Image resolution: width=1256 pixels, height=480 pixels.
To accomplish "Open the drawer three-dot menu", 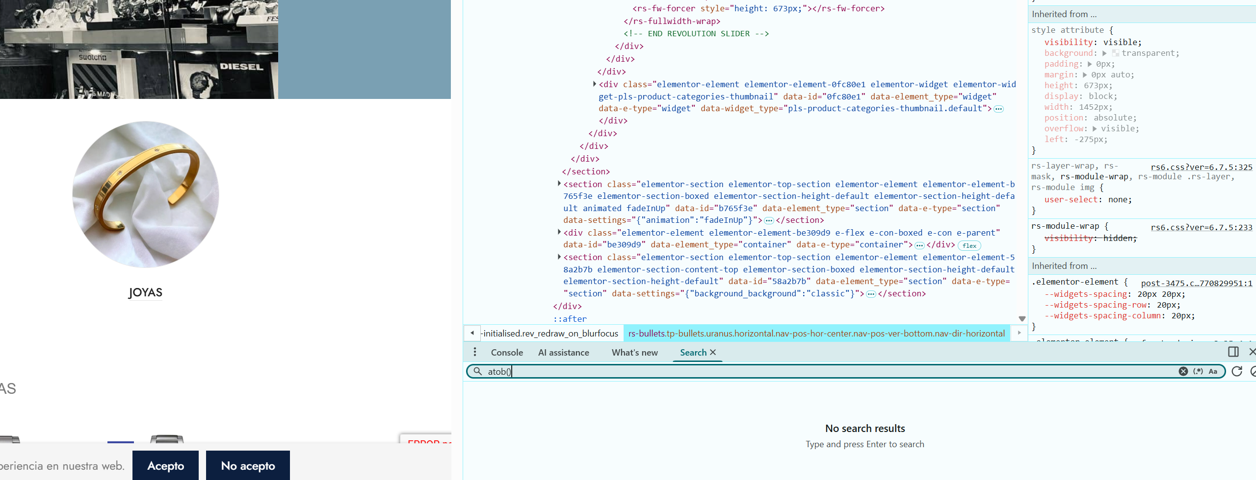I will 474,352.
